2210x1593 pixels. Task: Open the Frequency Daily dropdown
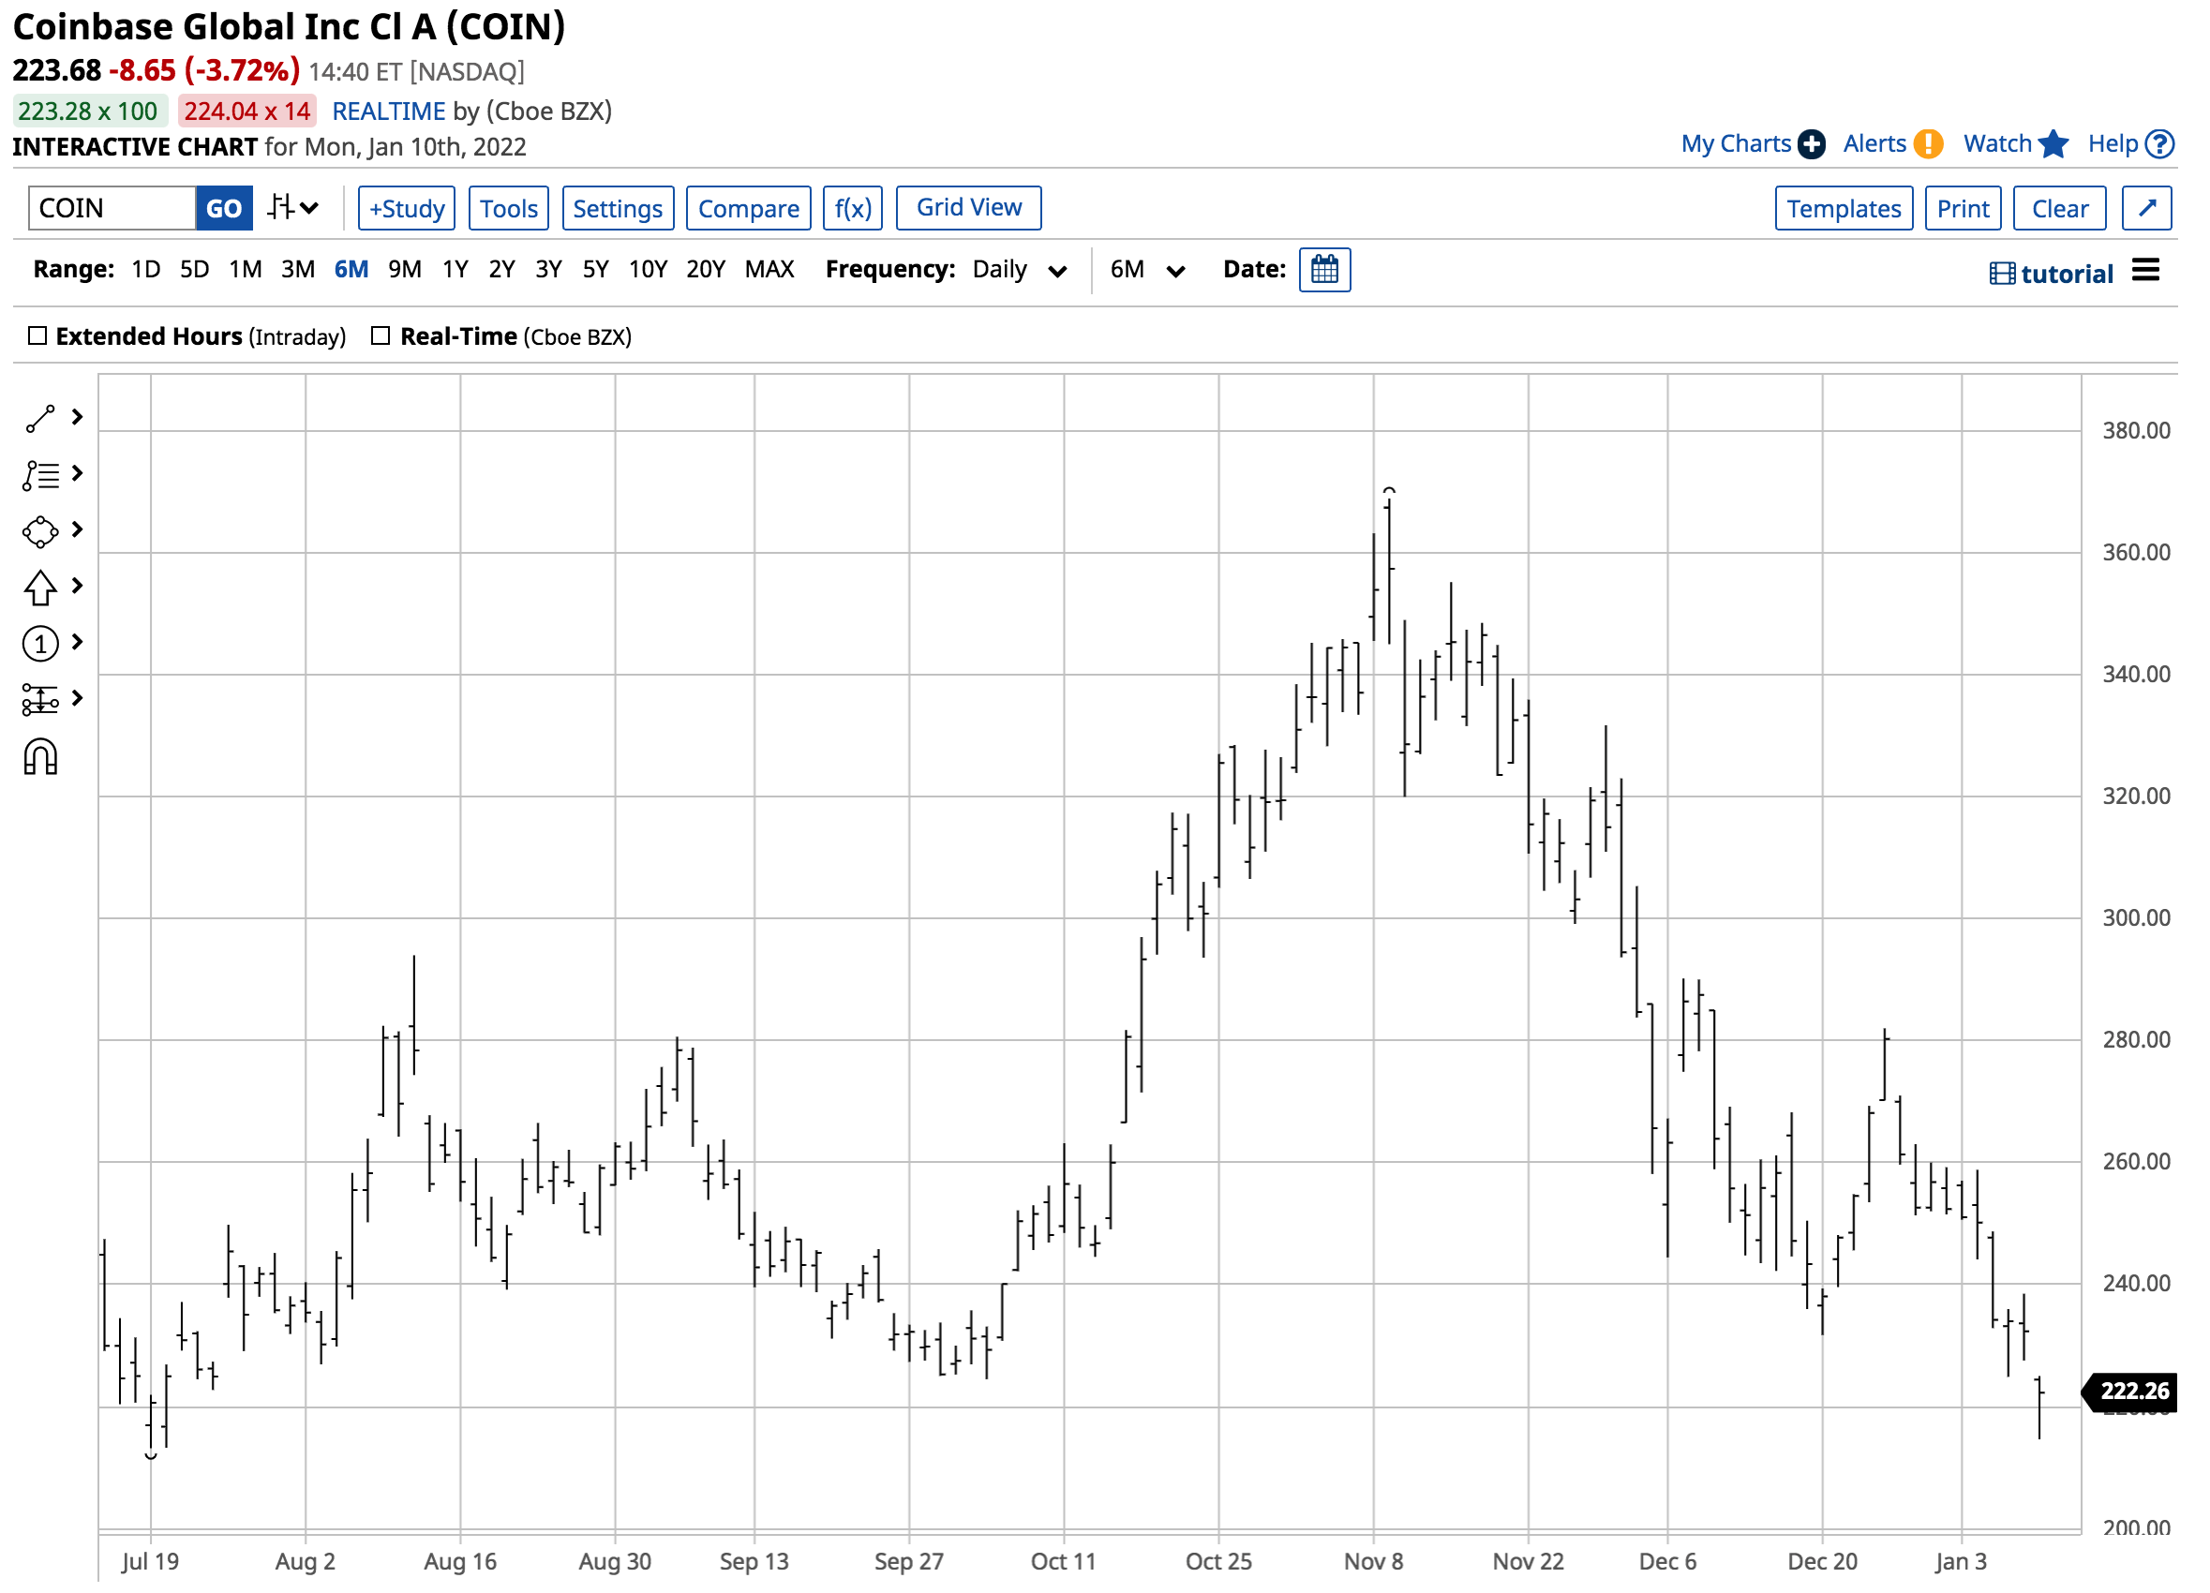click(1020, 270)
